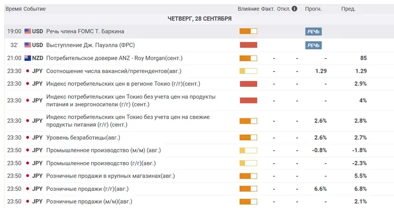
Task: Click impact bar for Промышленное производство (г/г)
Action: tap(248, 163)
